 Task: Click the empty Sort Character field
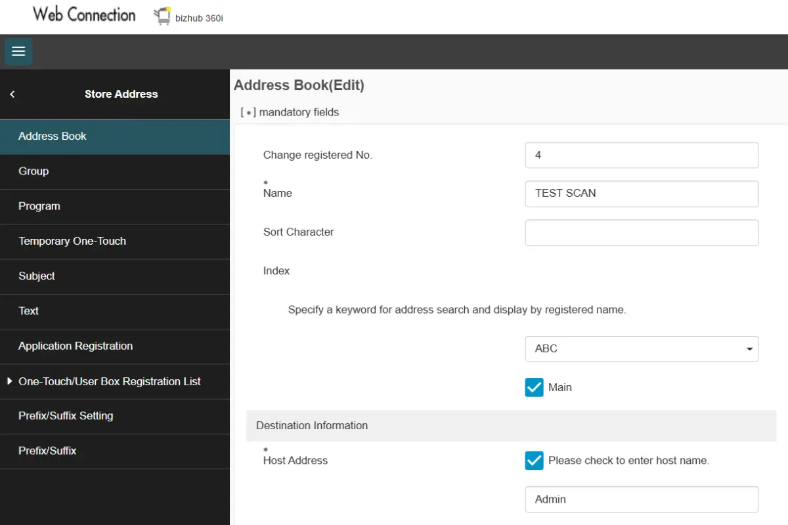tap(642, 232)
